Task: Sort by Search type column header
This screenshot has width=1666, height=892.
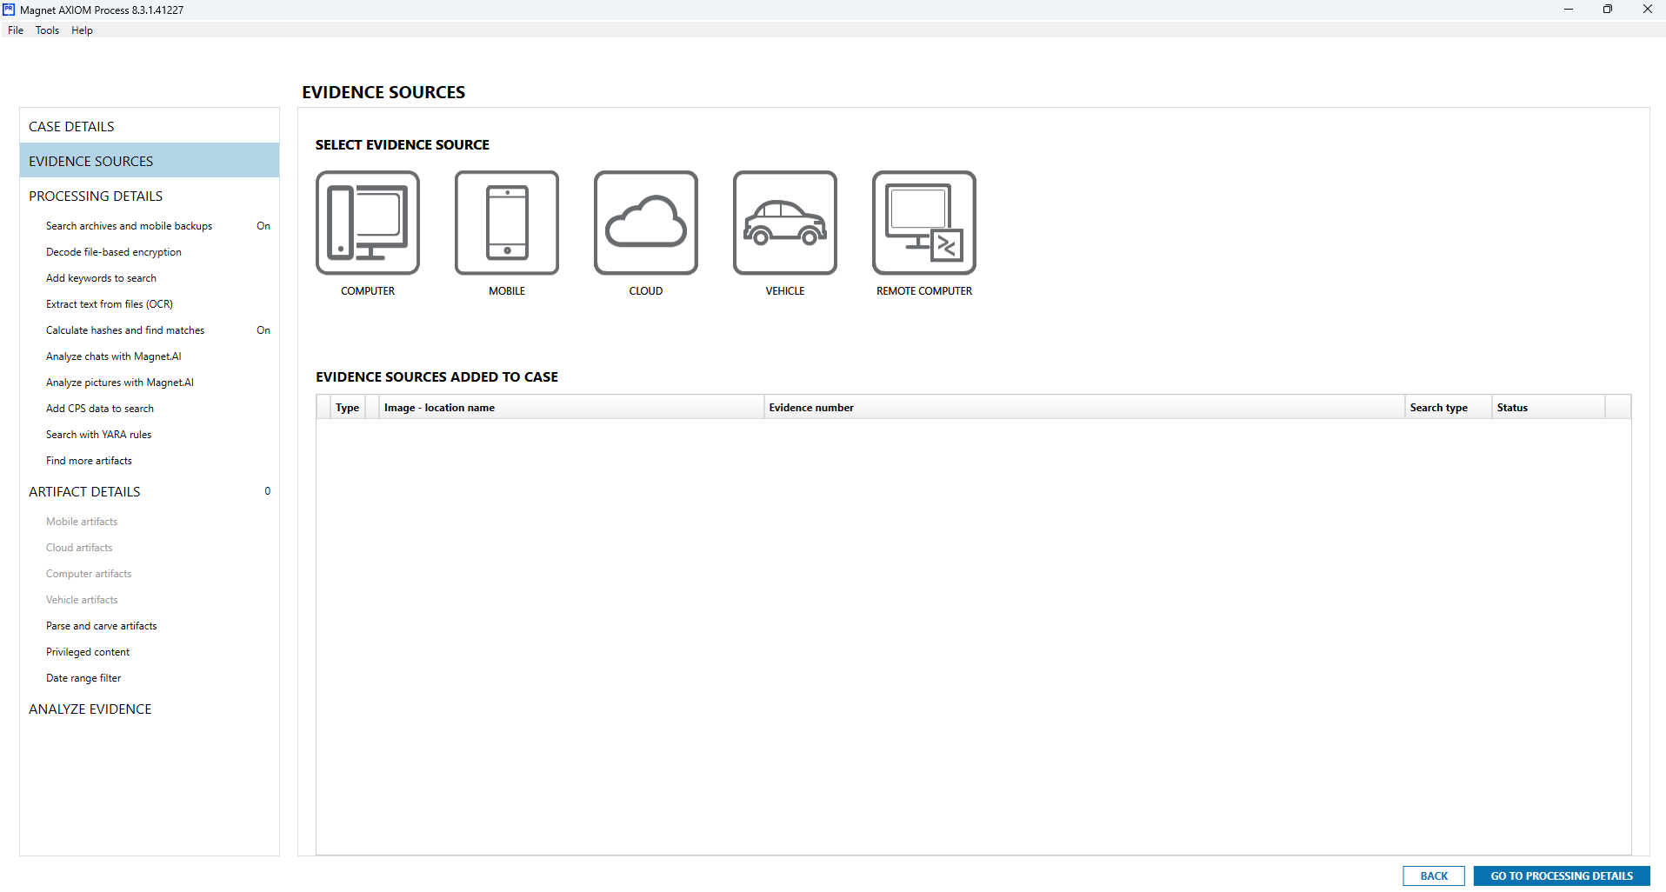Action: pyautogui.click(x=1449, y=407)
